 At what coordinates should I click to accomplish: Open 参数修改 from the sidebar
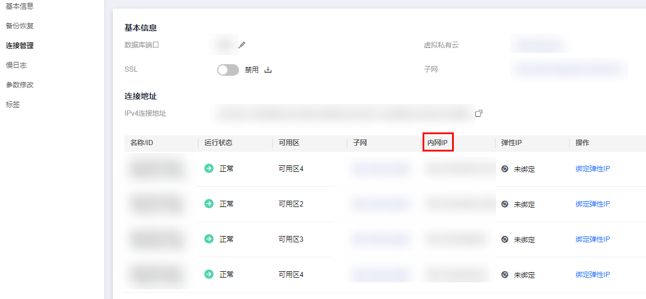click(x=20, y=85)
